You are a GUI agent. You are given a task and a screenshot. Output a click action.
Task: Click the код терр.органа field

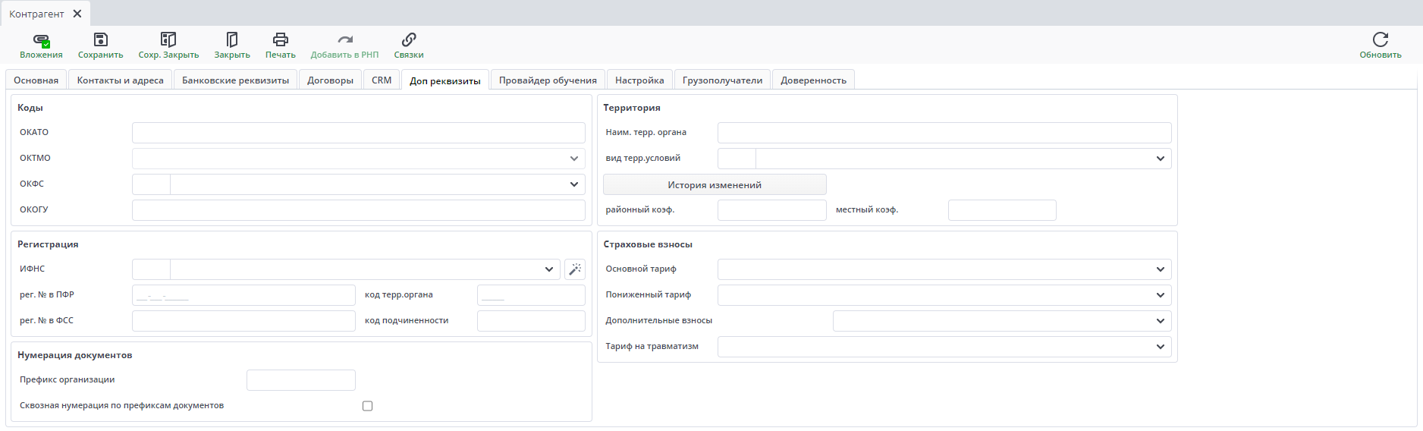531,295
